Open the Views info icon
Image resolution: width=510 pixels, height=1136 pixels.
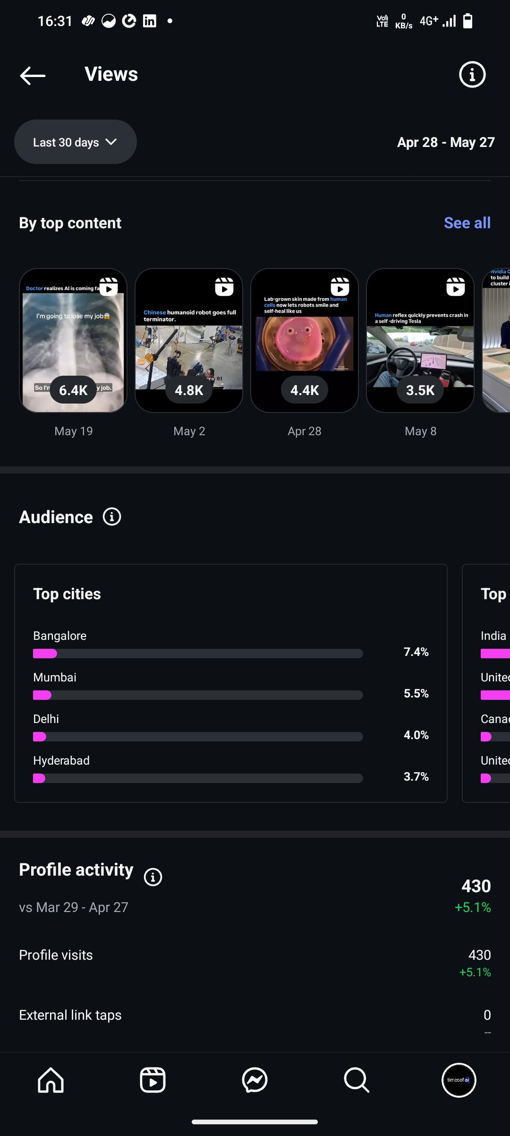472,75
